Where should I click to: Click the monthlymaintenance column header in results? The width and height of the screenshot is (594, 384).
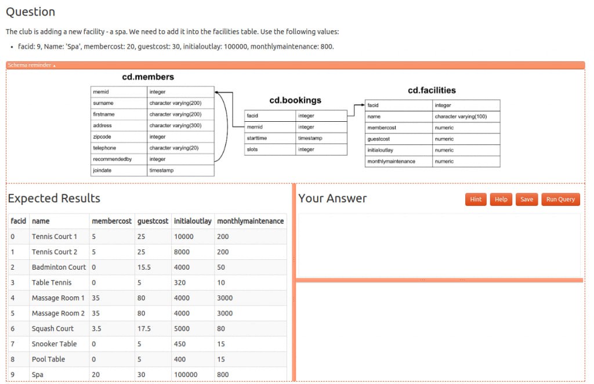point(250,221)
